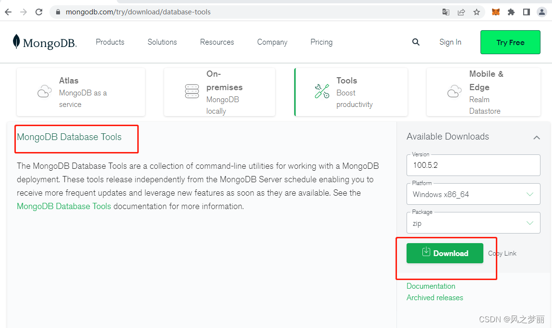The image size is (552, 328).
Task: Open site search magnifier icon
Action: coord(416,42)
